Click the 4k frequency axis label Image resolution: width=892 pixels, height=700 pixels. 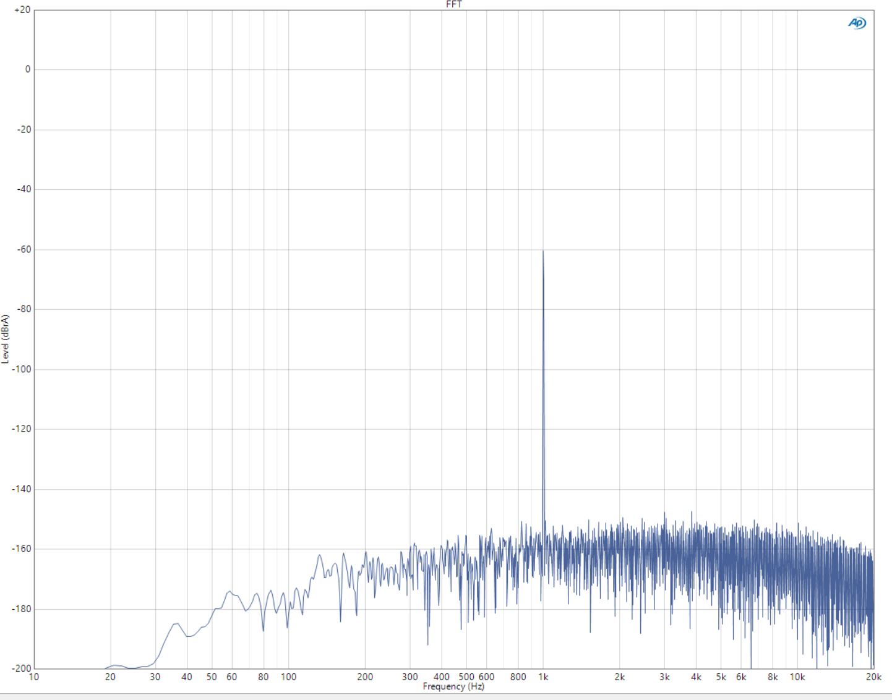tap(697, 677)
